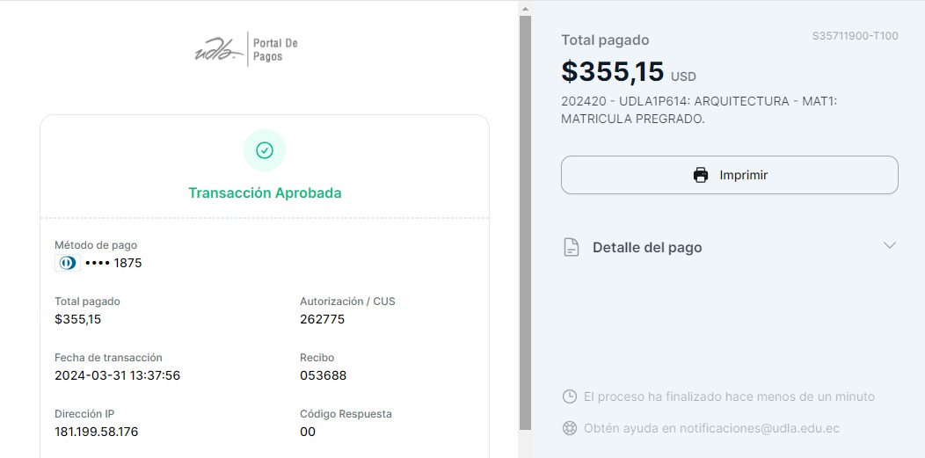The image size is (925, 458).
Task: Select authorization number 262775
Action: [322, 319]
